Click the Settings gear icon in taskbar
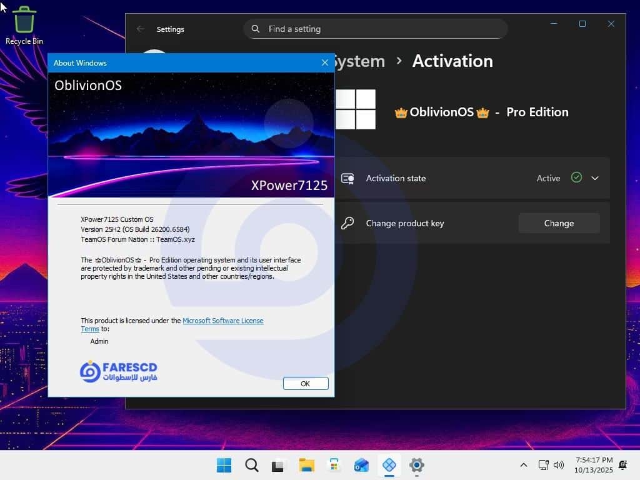Image resolution: width=640 pixels, height=480 pixels. click(x=417, y=465)
